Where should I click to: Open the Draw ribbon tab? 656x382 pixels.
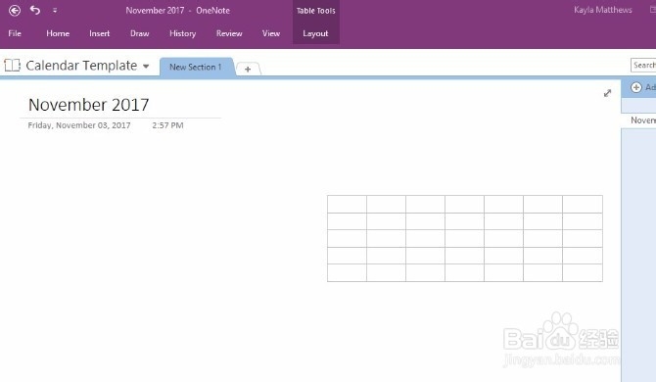point(140,33)
